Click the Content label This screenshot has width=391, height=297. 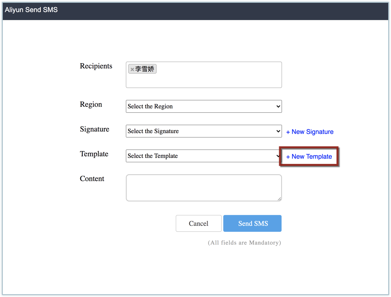pyautogui.click(x=92, y=179)
